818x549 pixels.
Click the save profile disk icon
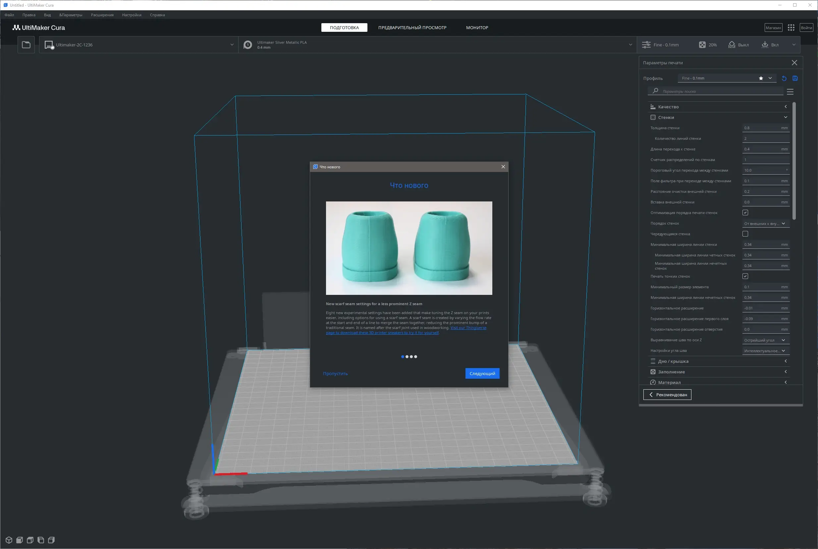click(795, 79)
